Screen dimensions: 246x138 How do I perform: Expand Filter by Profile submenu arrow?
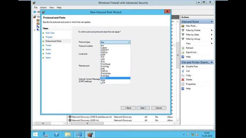(212, 30)
